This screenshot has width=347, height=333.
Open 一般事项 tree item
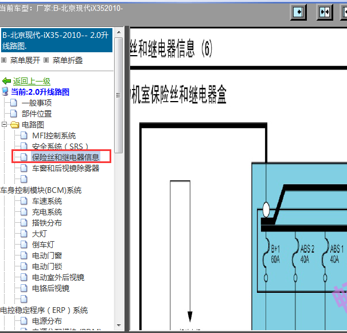pyautogui.click(x=37, y=103)
